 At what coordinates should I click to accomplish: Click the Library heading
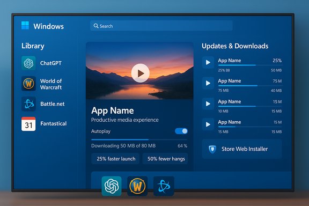coord(33,46)
